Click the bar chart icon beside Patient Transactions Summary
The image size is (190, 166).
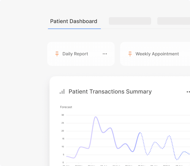[62, 92]
